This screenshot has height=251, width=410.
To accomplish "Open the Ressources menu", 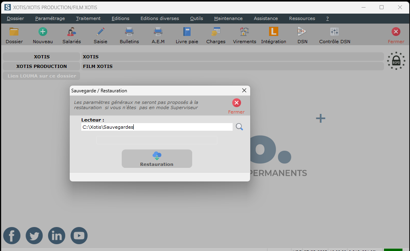I will 302,18.
